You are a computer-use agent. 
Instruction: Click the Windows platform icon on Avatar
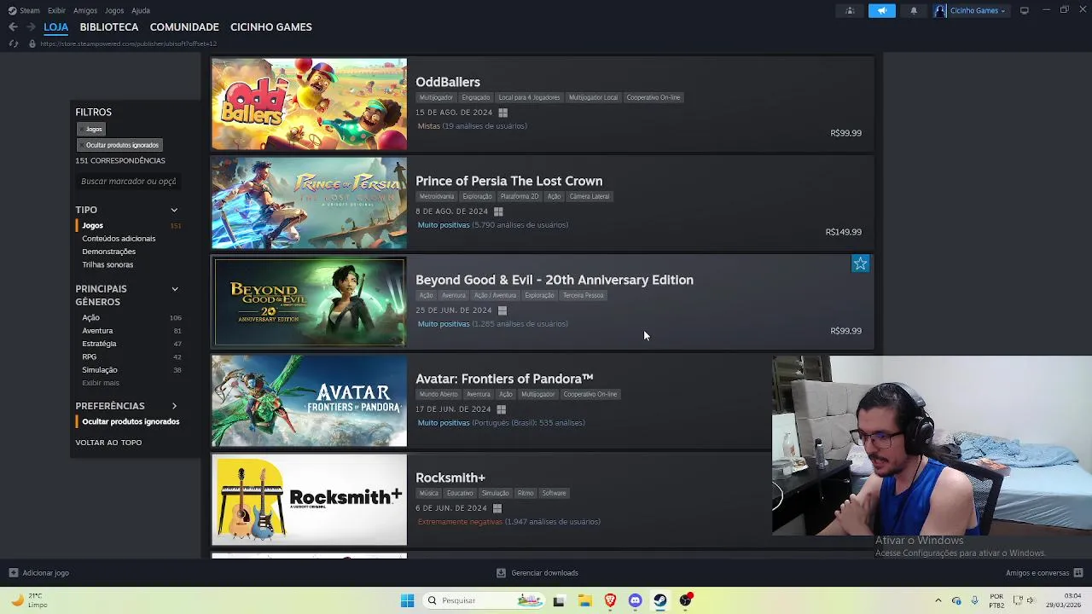pos(501,409)
